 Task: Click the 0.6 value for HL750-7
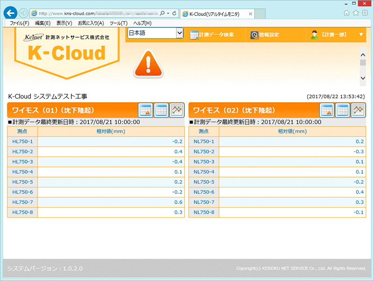178,202
